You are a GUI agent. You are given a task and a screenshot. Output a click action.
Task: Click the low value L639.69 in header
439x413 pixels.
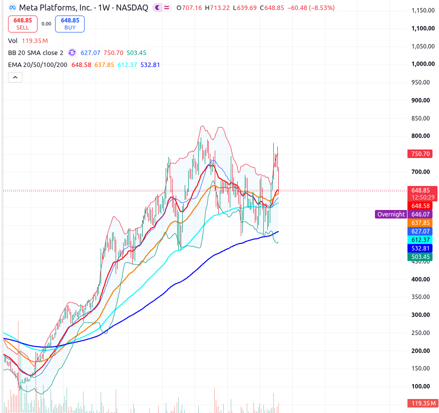(x=245, y=8)
